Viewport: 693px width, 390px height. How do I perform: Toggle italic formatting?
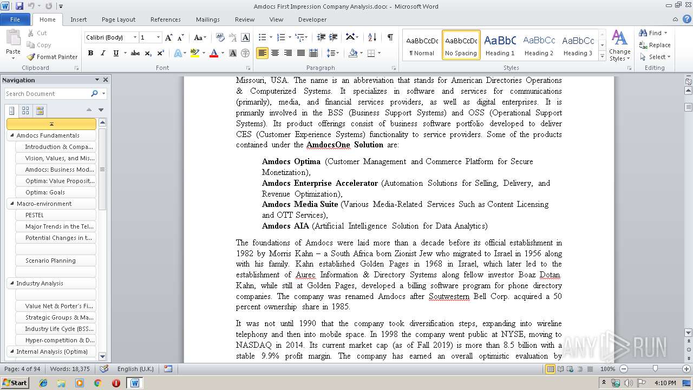pyautogui.click(x=103, y=53)
